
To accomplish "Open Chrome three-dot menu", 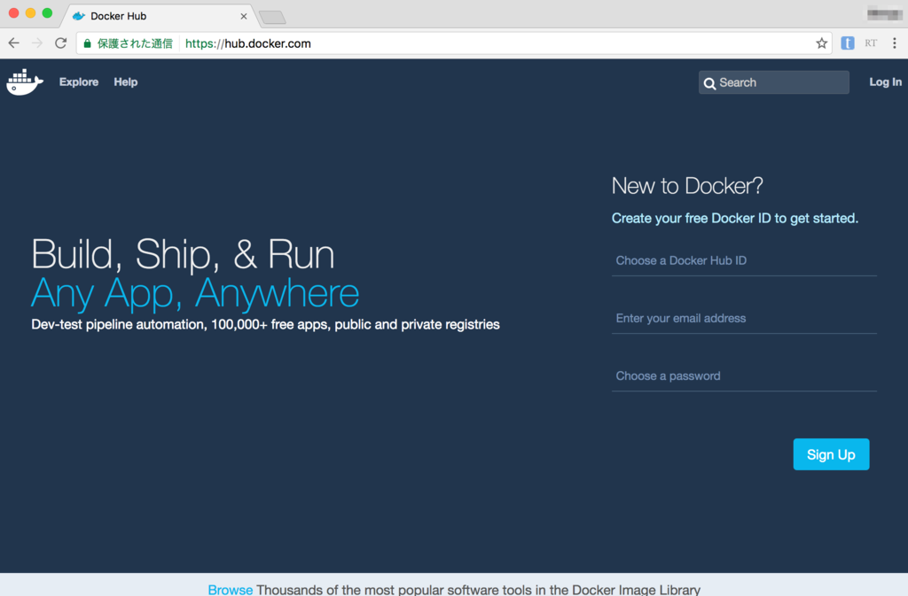I will [x=894, y=43].
